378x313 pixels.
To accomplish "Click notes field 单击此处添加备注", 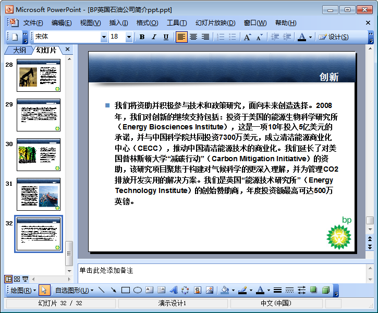I will (x=222, y=273).
